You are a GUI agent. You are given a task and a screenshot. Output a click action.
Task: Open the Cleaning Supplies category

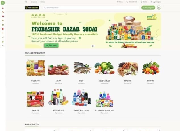point(104,102)
